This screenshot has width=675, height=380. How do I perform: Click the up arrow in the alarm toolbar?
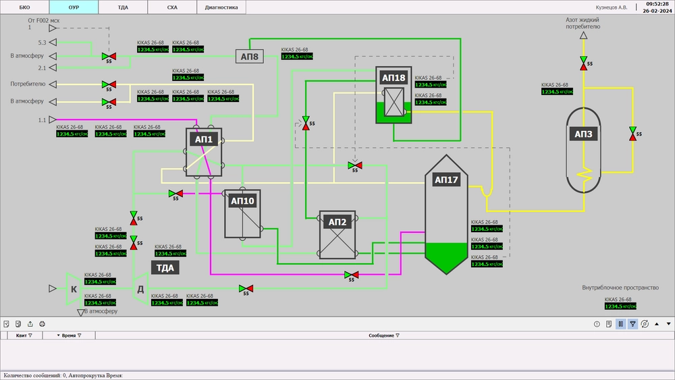pyautogui.click(x=657, y=324)
